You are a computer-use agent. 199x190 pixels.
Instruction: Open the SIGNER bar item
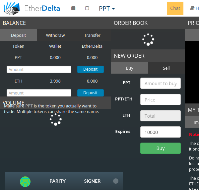tap(92, 181)
